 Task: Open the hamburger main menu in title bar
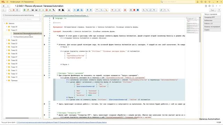[7, 2]
